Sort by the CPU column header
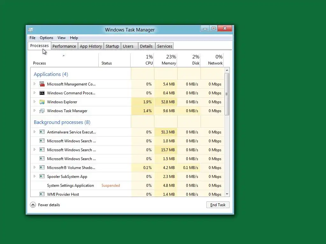 pyautogui.click(x=142, y=60)
